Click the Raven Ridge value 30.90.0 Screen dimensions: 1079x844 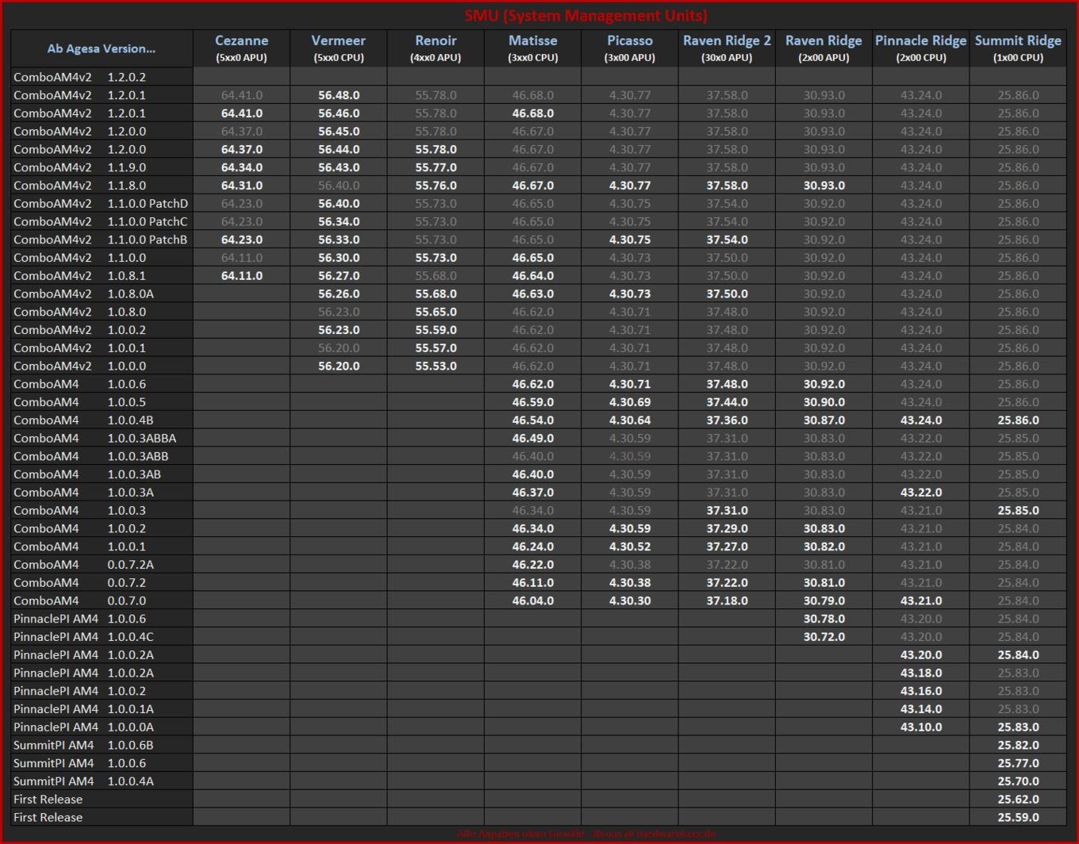[824, 402]
